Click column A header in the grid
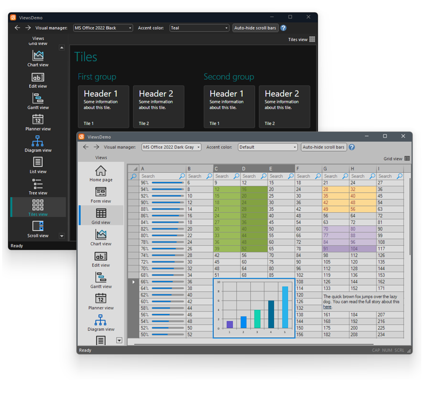The height and width of the screenshot is (397, 424). (162, 168)
